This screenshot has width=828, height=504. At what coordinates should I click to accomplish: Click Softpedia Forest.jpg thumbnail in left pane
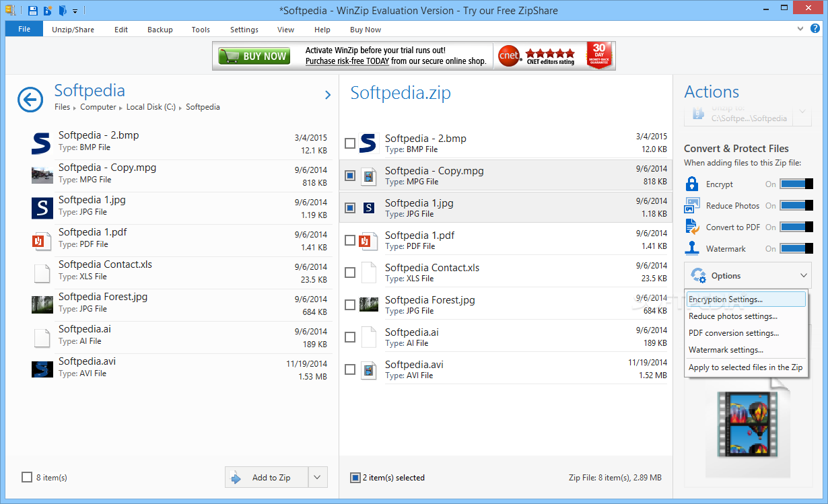click(42, 305)
